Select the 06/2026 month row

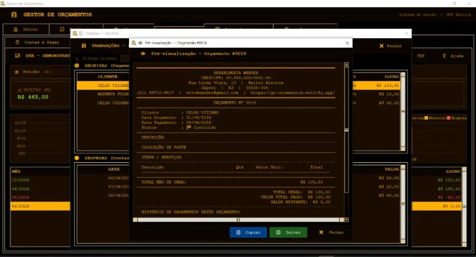(x=40, y=206)
